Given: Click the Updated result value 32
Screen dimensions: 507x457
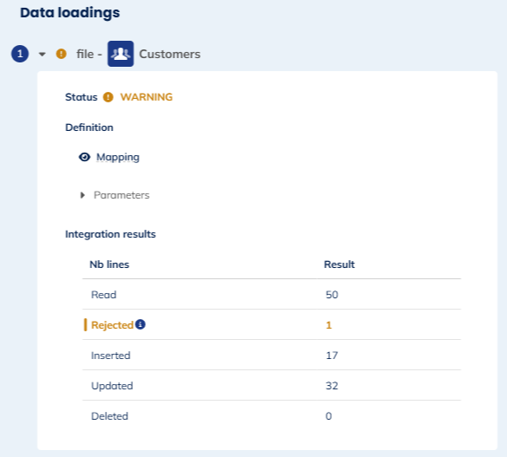Looking at the screenshot, I should (x=332, y=386).
